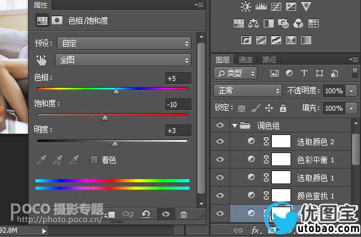Screen dimensions: 361x237
Task: Open the 全图 channel range dropdown
Action: [x=123, y=60]
